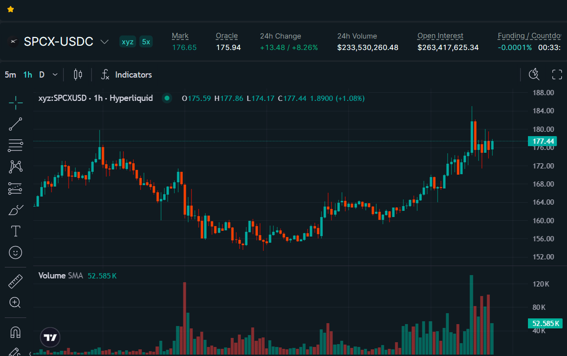
Task: Select the Text annotation tool
Action: [x=16, y=231]
